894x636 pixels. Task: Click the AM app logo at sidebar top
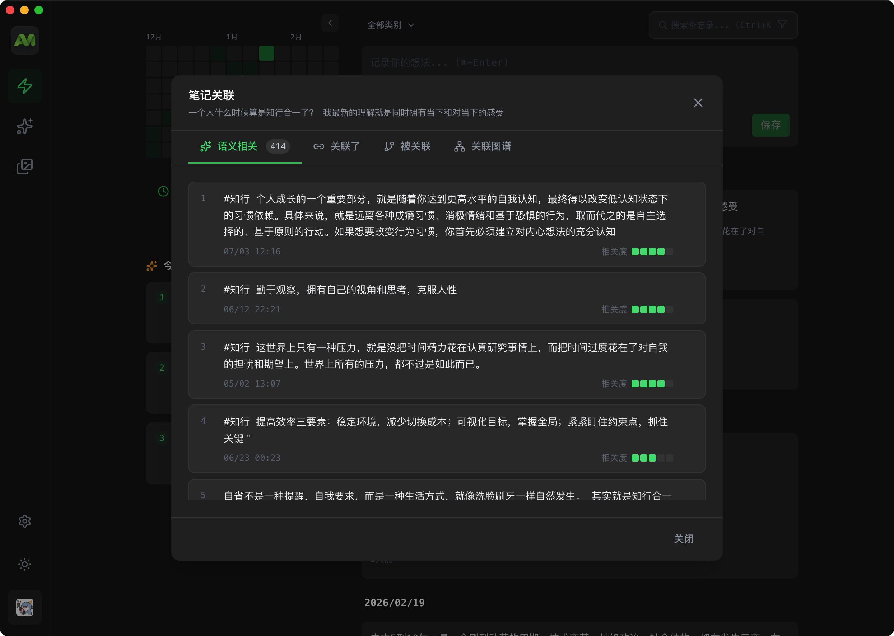click(x=24, y=40)
